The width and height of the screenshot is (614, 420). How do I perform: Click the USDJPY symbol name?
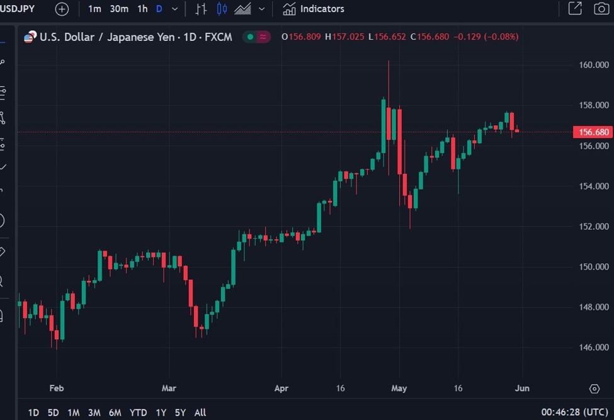click(18, 9)
